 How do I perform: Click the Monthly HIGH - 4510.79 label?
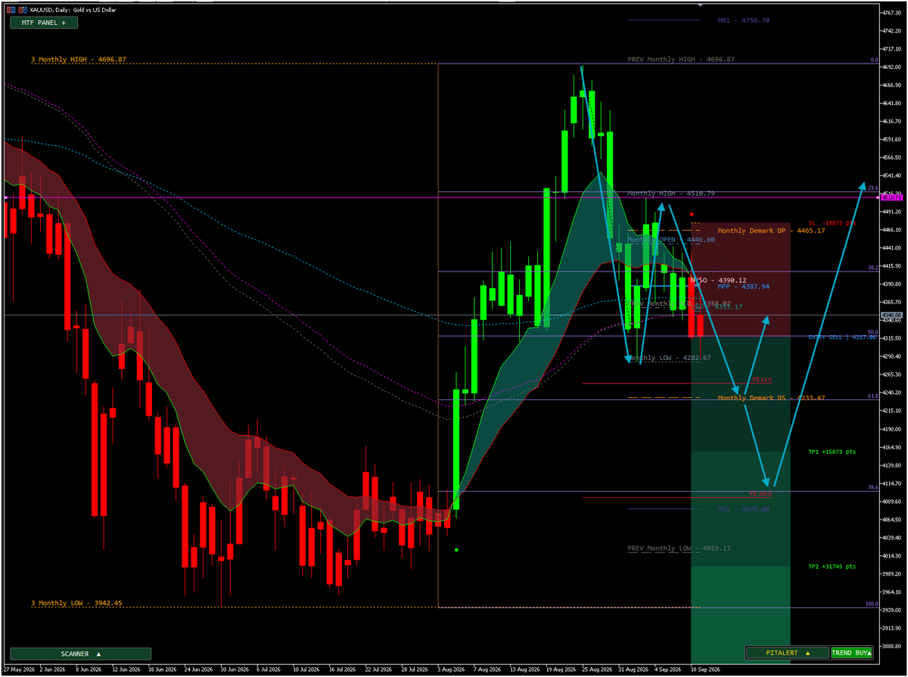672,194
